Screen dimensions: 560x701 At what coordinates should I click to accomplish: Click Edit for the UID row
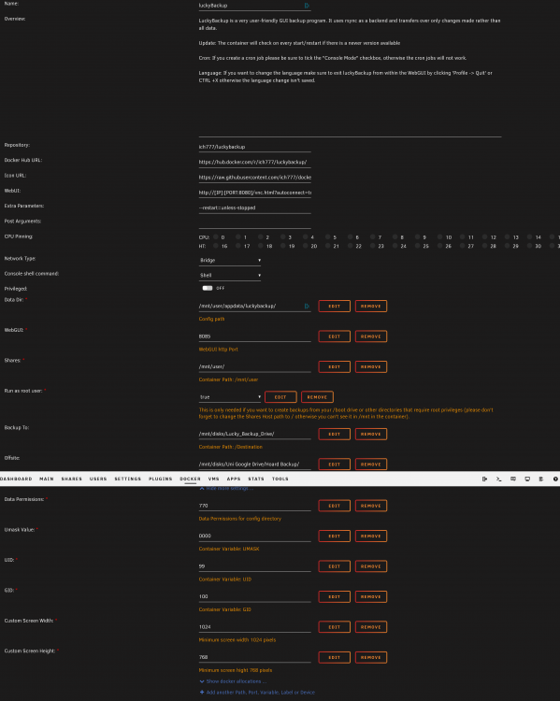click(334, 566)
